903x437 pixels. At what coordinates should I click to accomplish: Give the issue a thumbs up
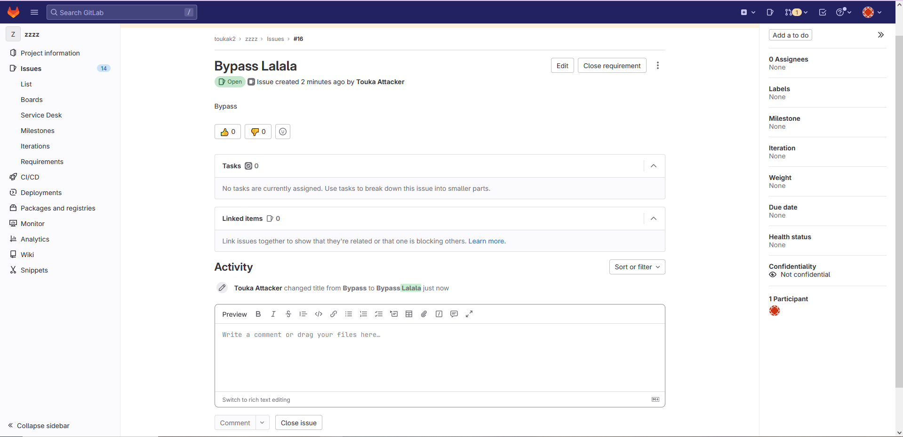[x=228, y=132]
